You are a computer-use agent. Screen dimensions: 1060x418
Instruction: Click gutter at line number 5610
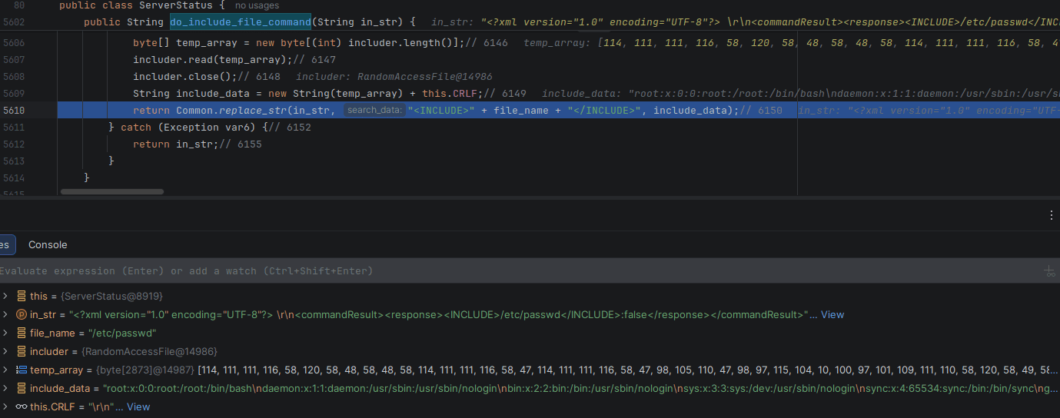click(14, 111)
